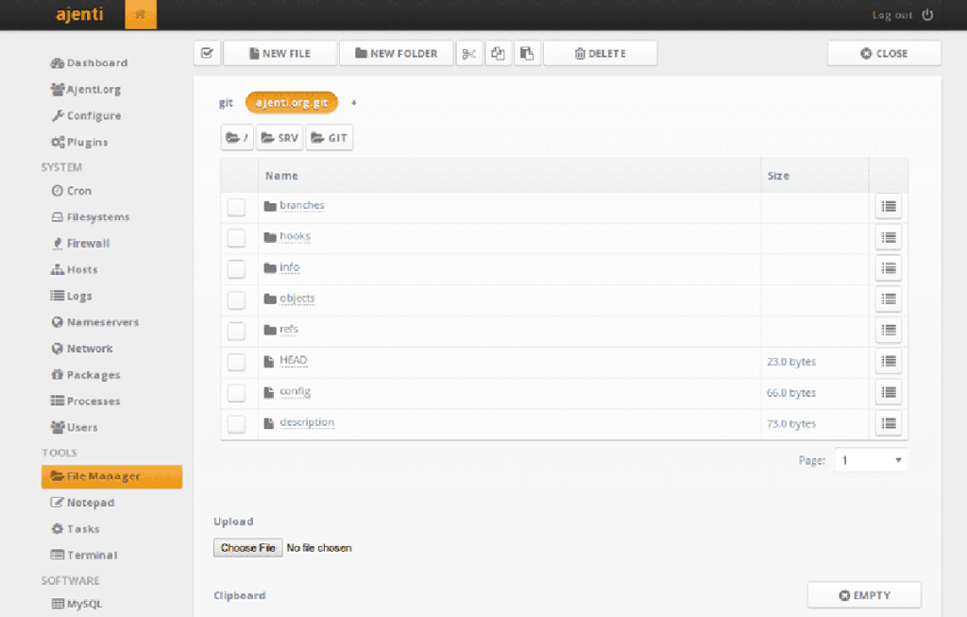The image size is (967, 617).
Task: Open the hooks folder link
Action: (x=295, y=236)
